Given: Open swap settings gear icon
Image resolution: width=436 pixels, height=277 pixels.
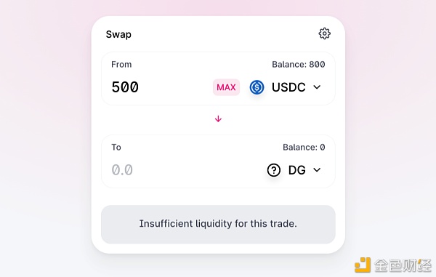Looking at the screenshot, I should tap(324, 33).
